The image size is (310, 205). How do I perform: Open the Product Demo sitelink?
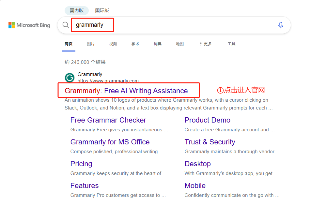tap(208, 120)
